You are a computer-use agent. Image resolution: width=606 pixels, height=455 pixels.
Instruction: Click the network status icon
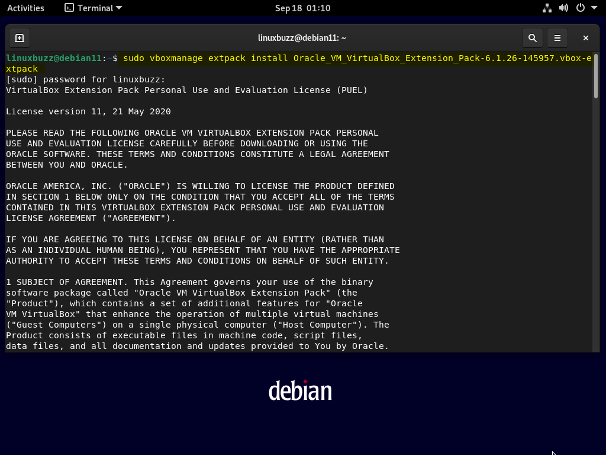[x=547, y=8]
